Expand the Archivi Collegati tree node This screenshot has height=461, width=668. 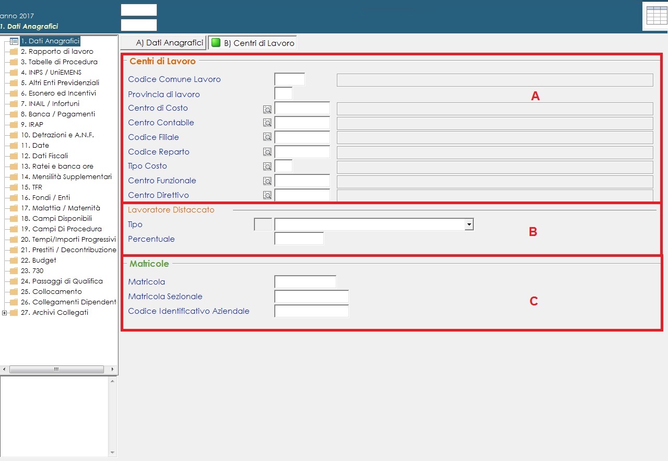click(x=5, y=313)
